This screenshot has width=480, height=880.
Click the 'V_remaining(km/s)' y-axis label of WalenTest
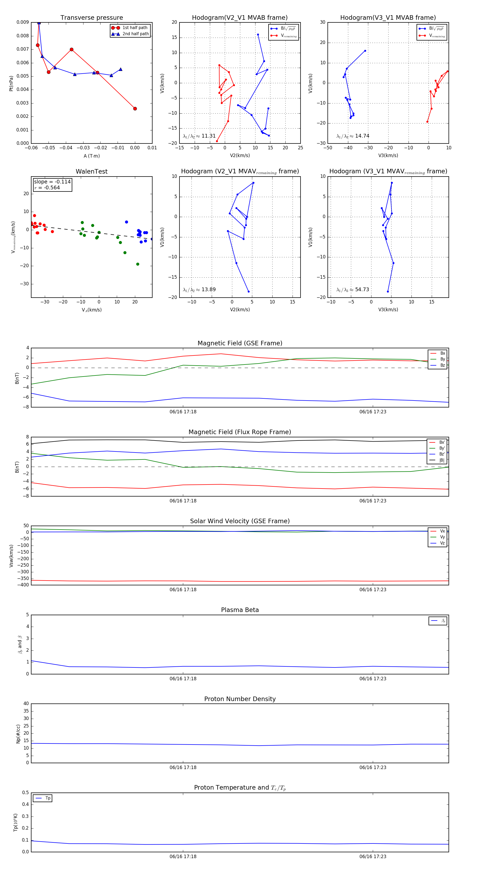coord(13,237)
